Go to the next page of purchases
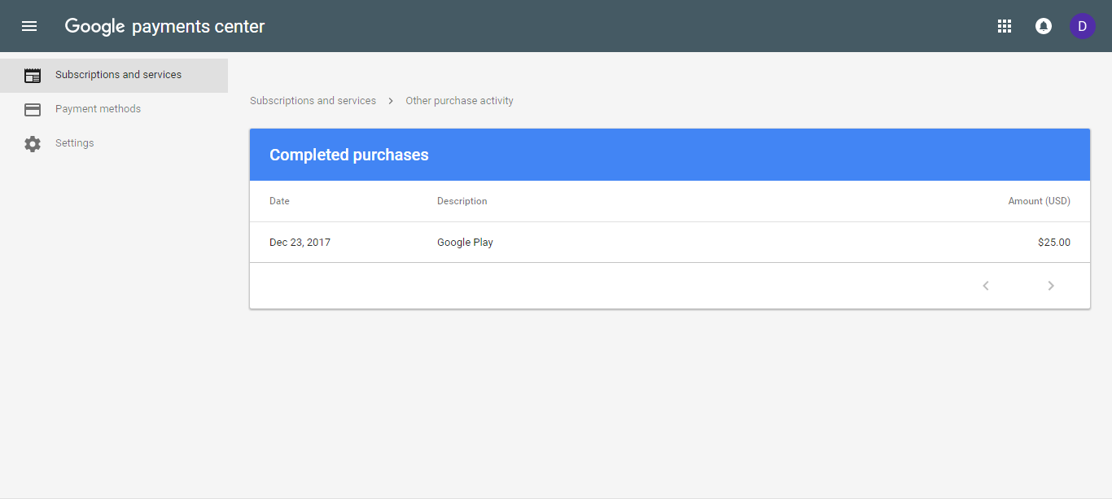Screen dimensions: 1112x499 tap(1051, 286)
